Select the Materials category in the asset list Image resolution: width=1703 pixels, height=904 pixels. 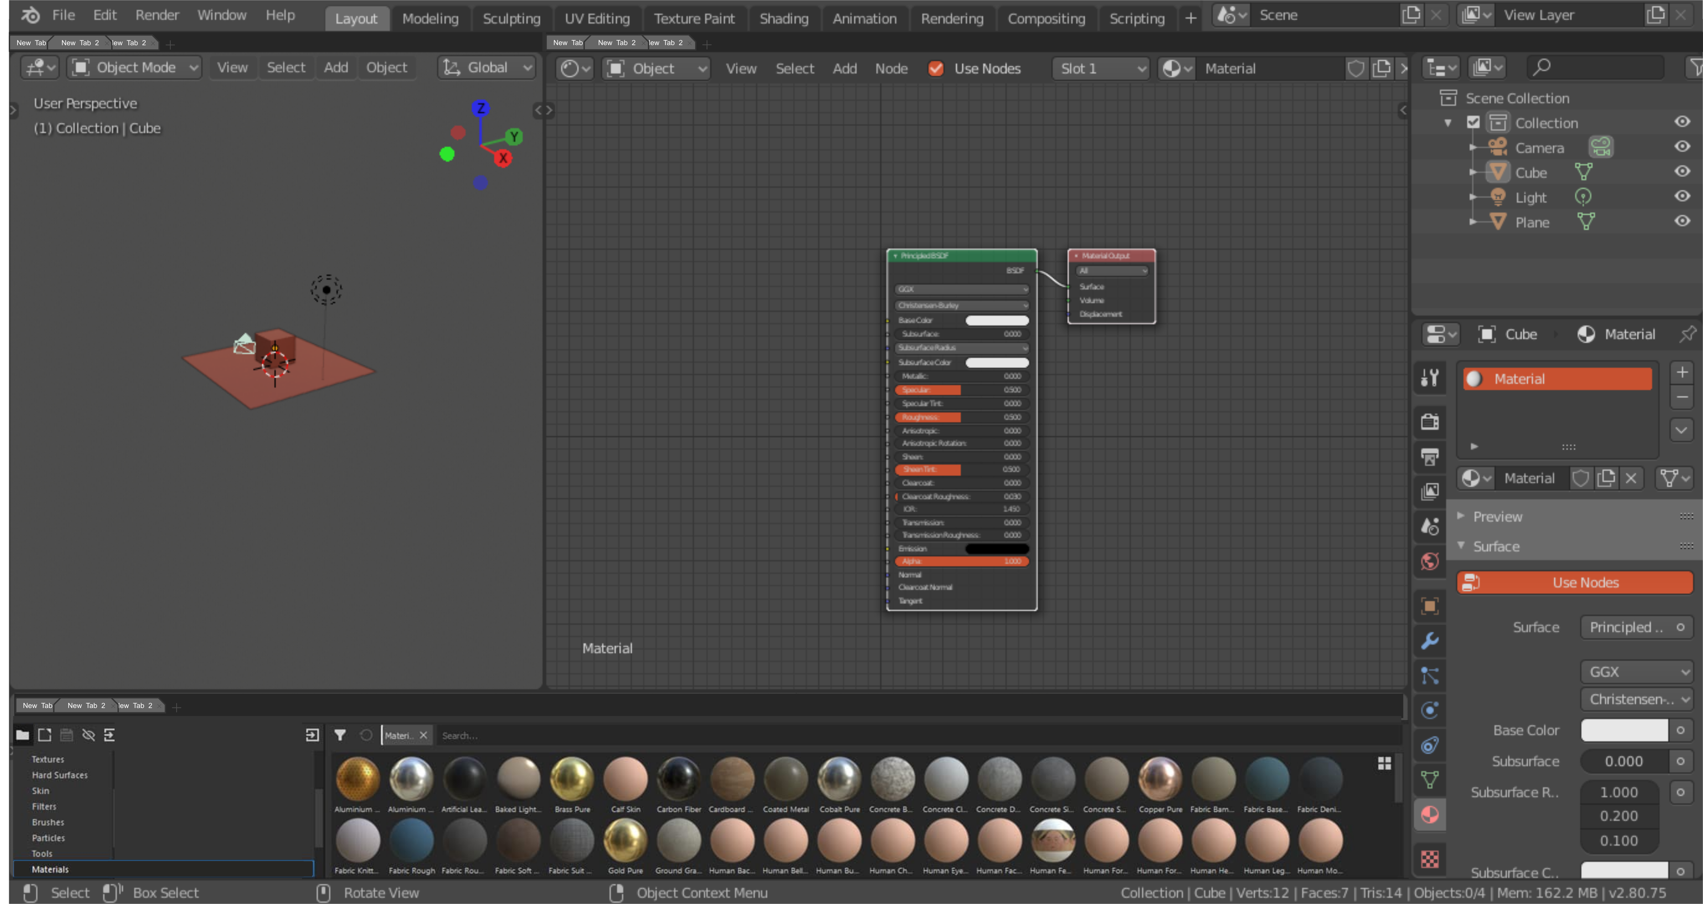pos(163,869)
